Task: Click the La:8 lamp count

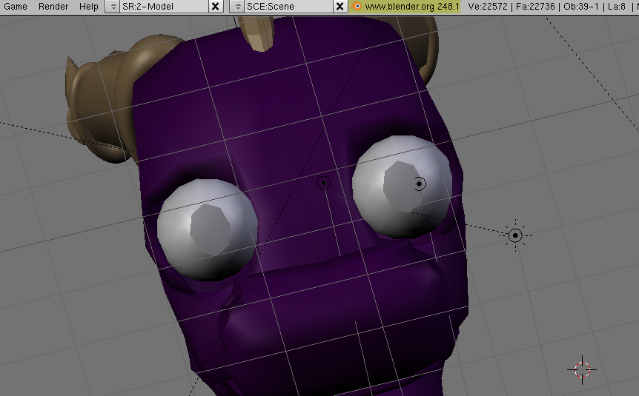Action: pos(616,7)
